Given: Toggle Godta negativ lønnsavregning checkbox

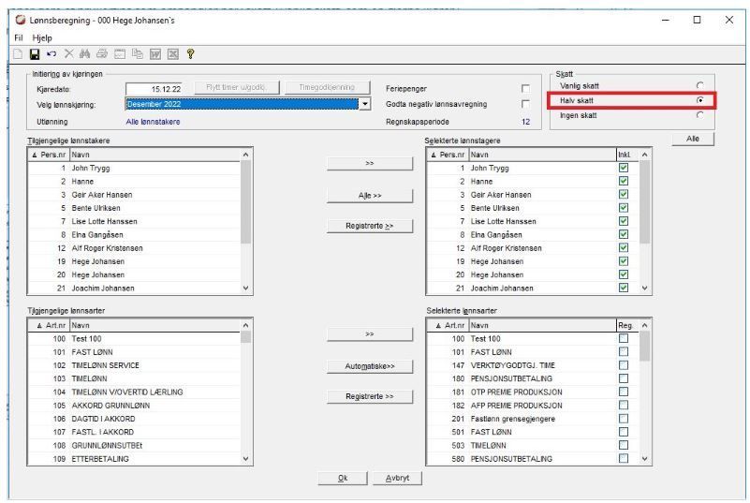Looking at the screenshot, I should pos(525,104).
